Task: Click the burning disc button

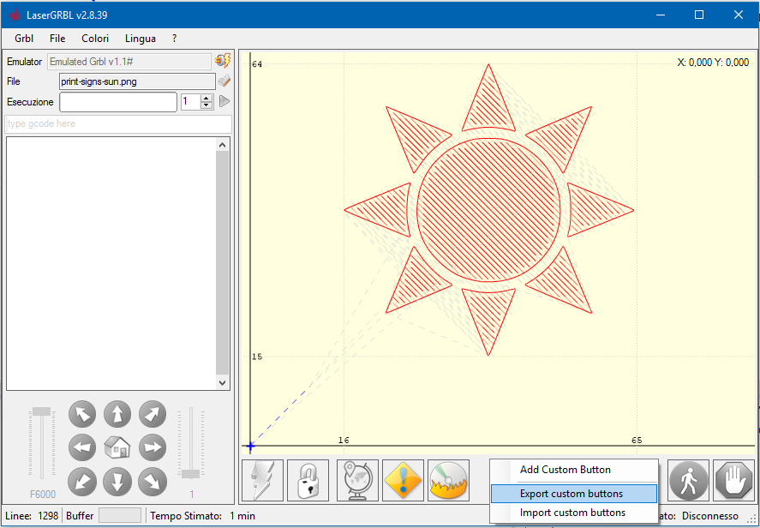Action: point(448,481)
